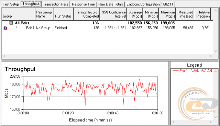Click the measured time 59,487 cell
220x126 pixels.
[x=188, y=28]
